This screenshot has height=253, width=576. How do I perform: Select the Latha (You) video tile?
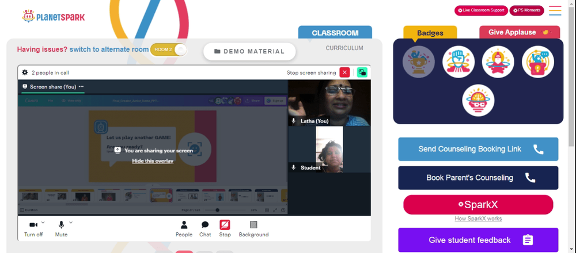click(329, 103)
